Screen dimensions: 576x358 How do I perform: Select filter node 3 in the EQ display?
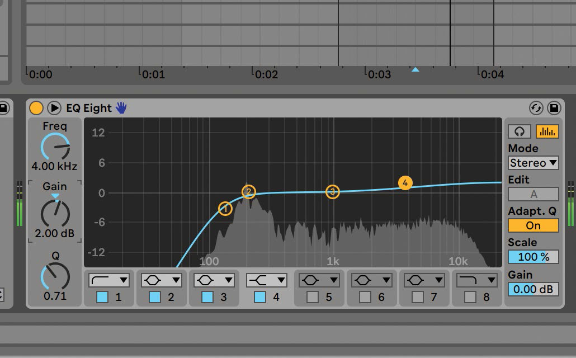[332, 191]
